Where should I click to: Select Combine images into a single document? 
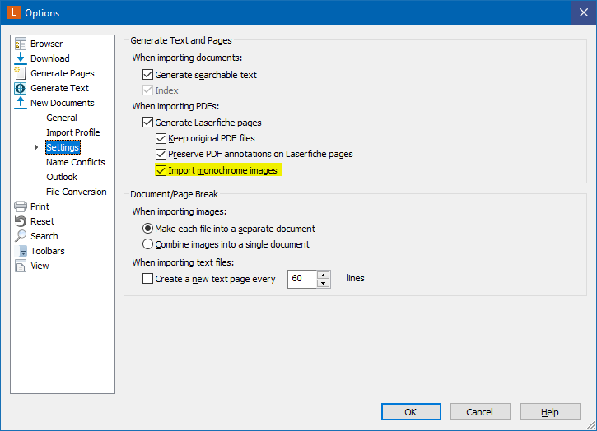click(x=147, y=244)
